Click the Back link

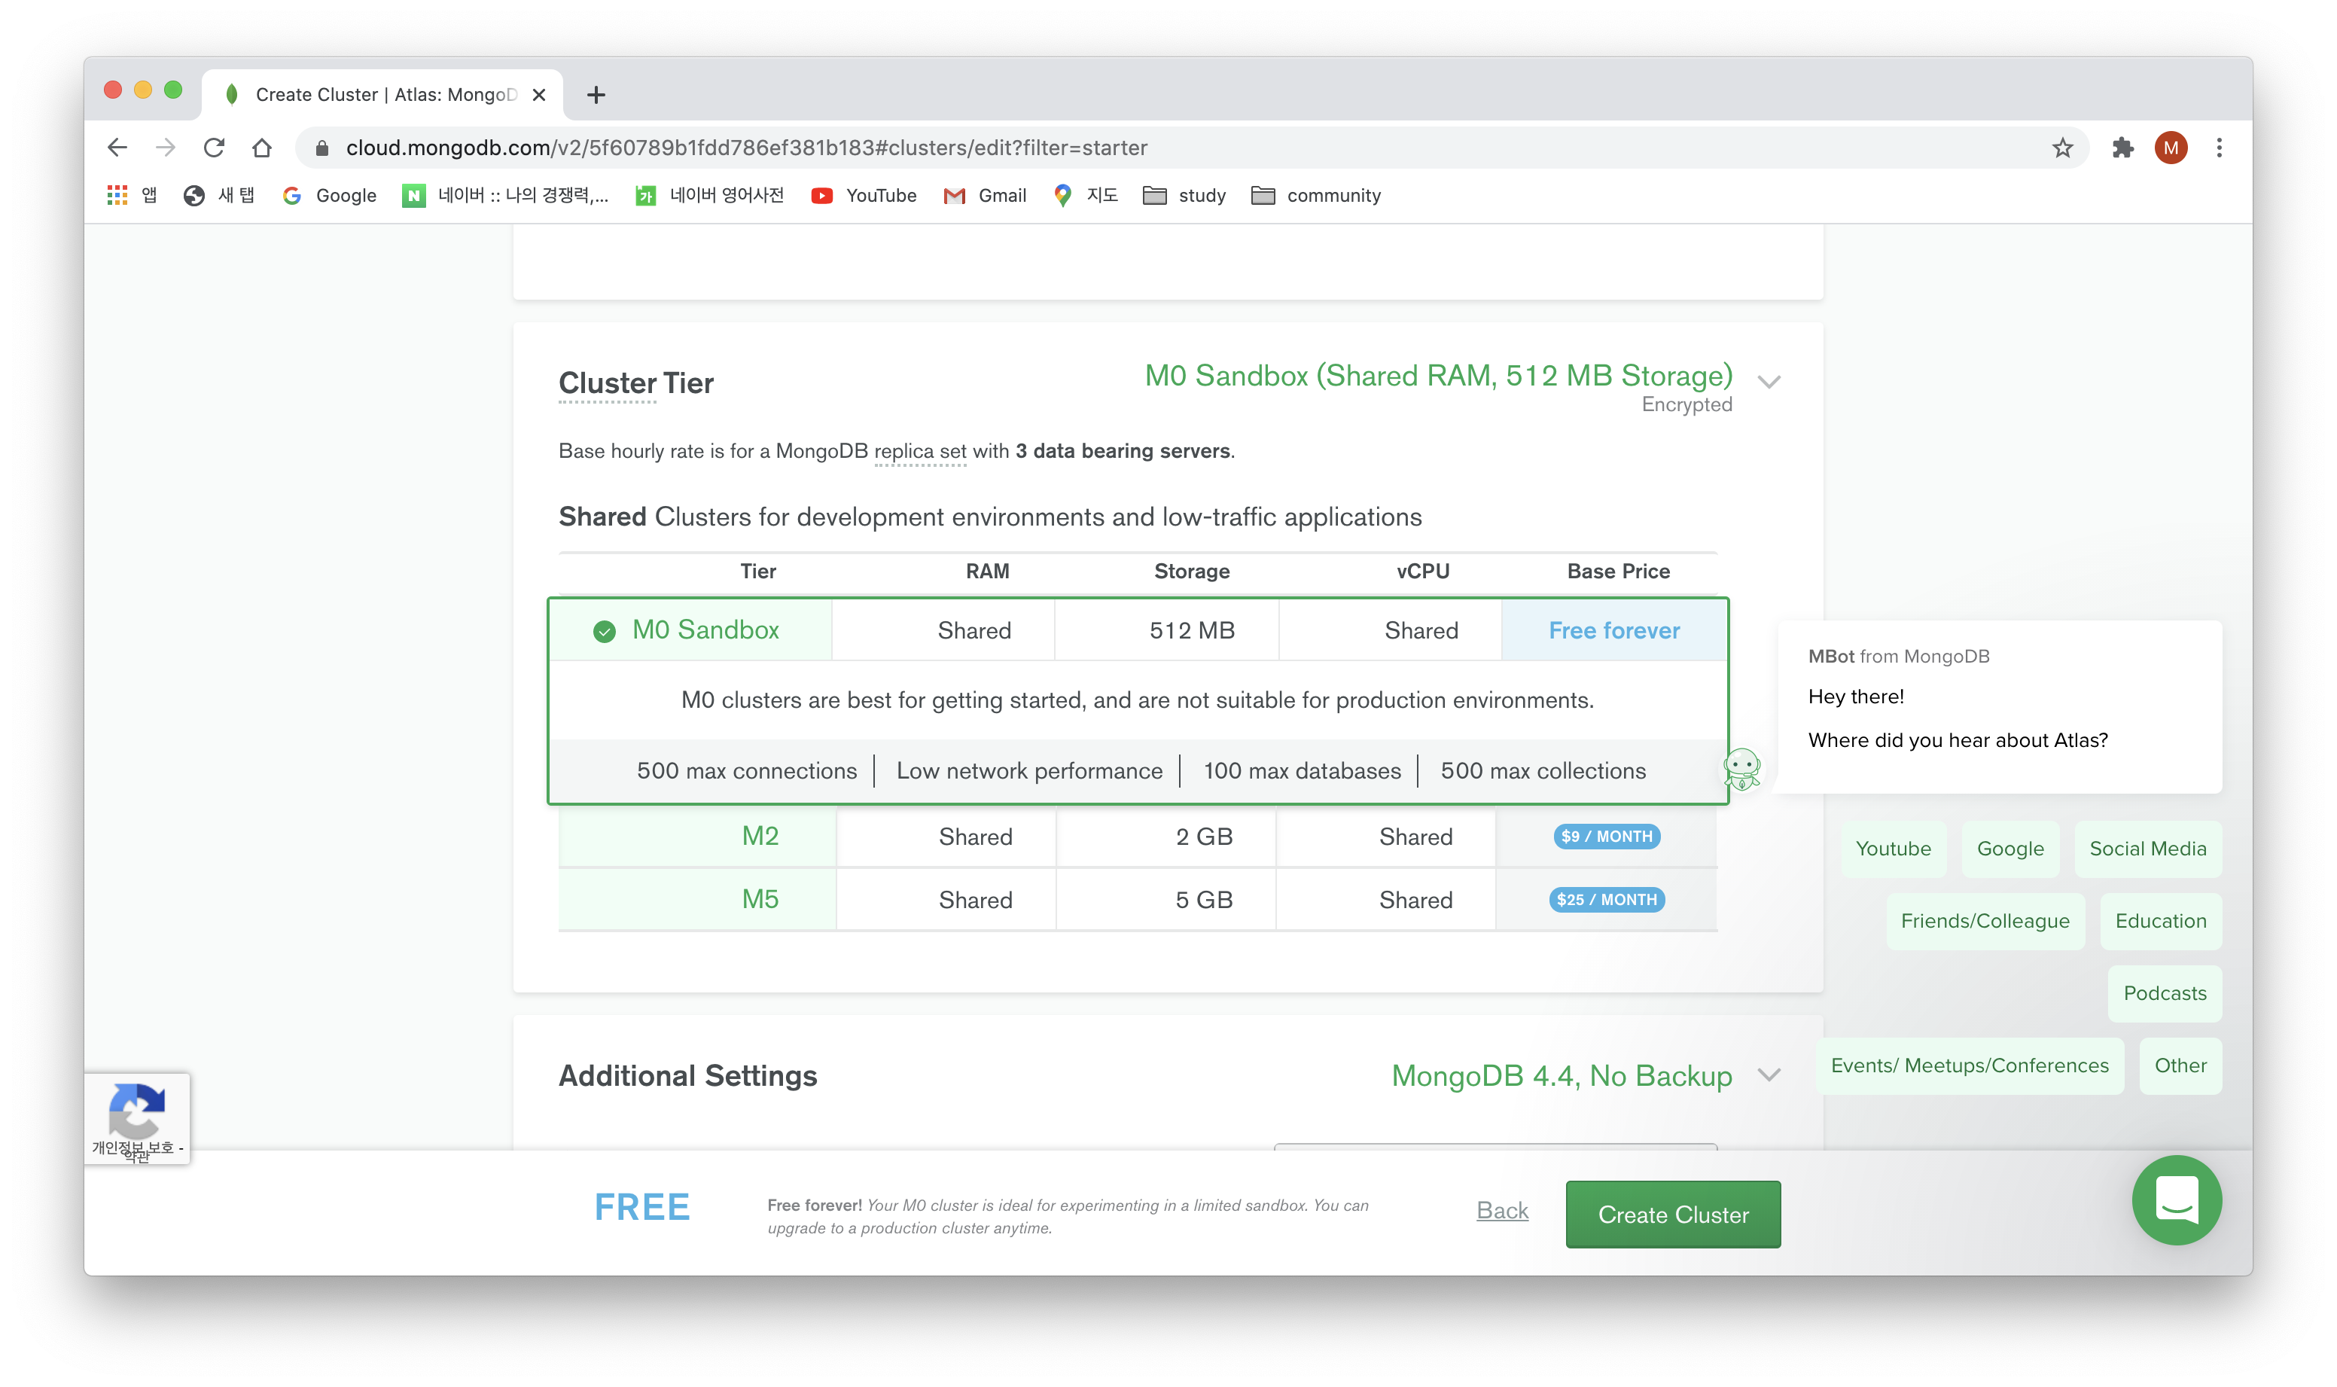point(1501,1210)
